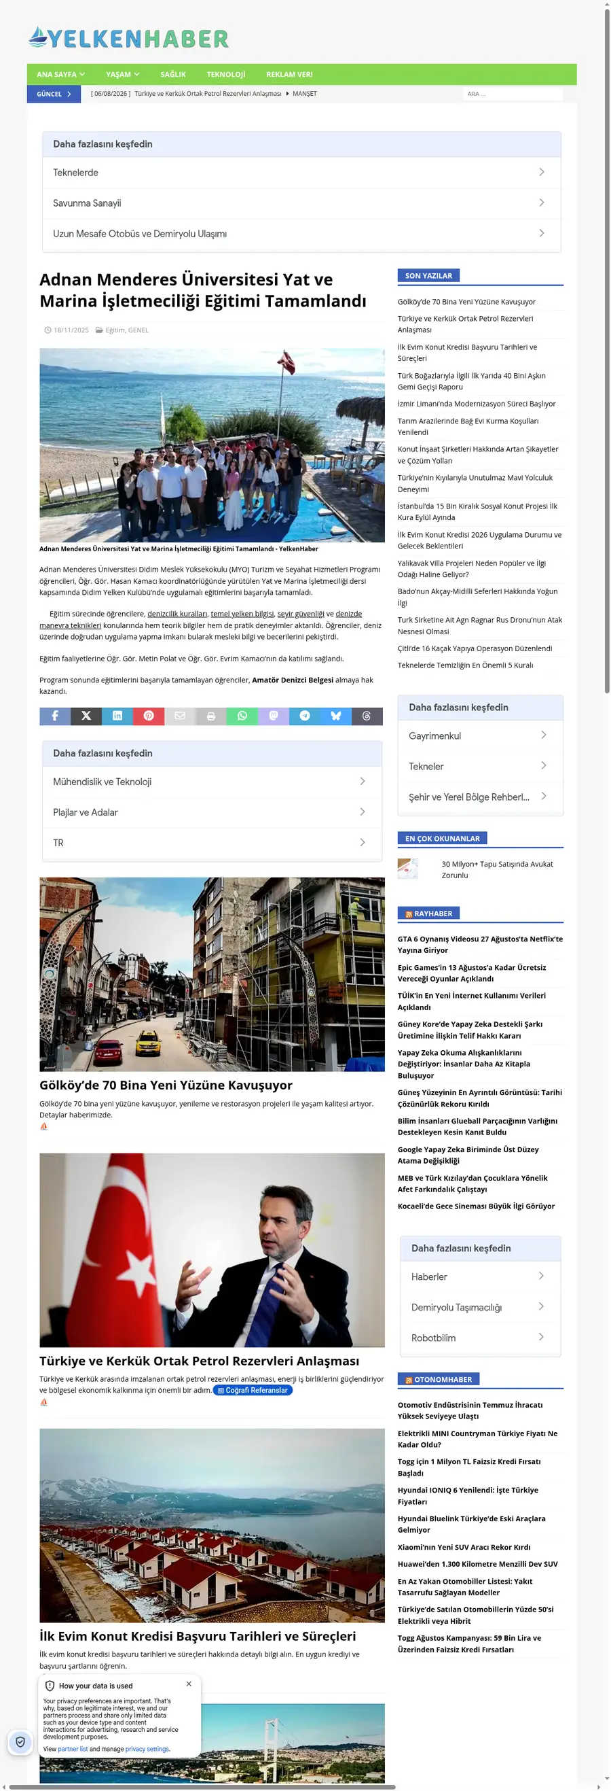
Task: Expand the TR suggestion row
Action: (x=212, y=843)
